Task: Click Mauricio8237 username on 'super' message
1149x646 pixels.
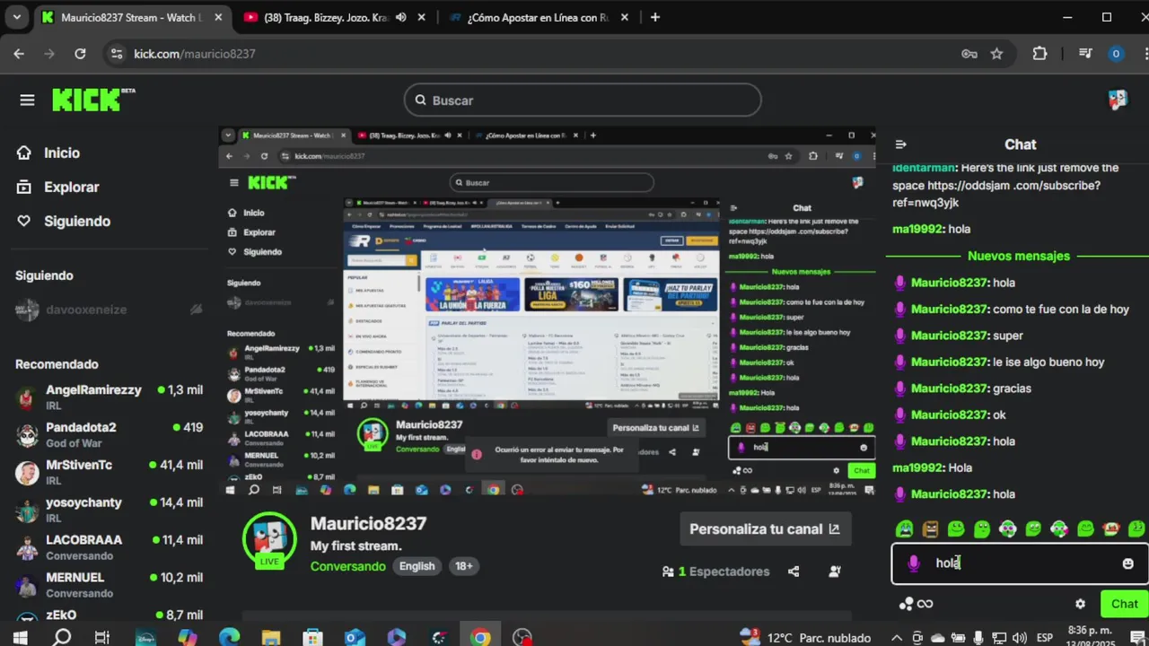Action: 950,336
